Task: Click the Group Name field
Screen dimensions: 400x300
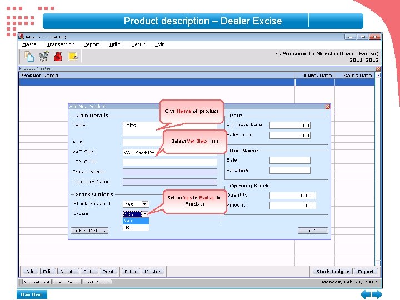Action: point(169,172)
